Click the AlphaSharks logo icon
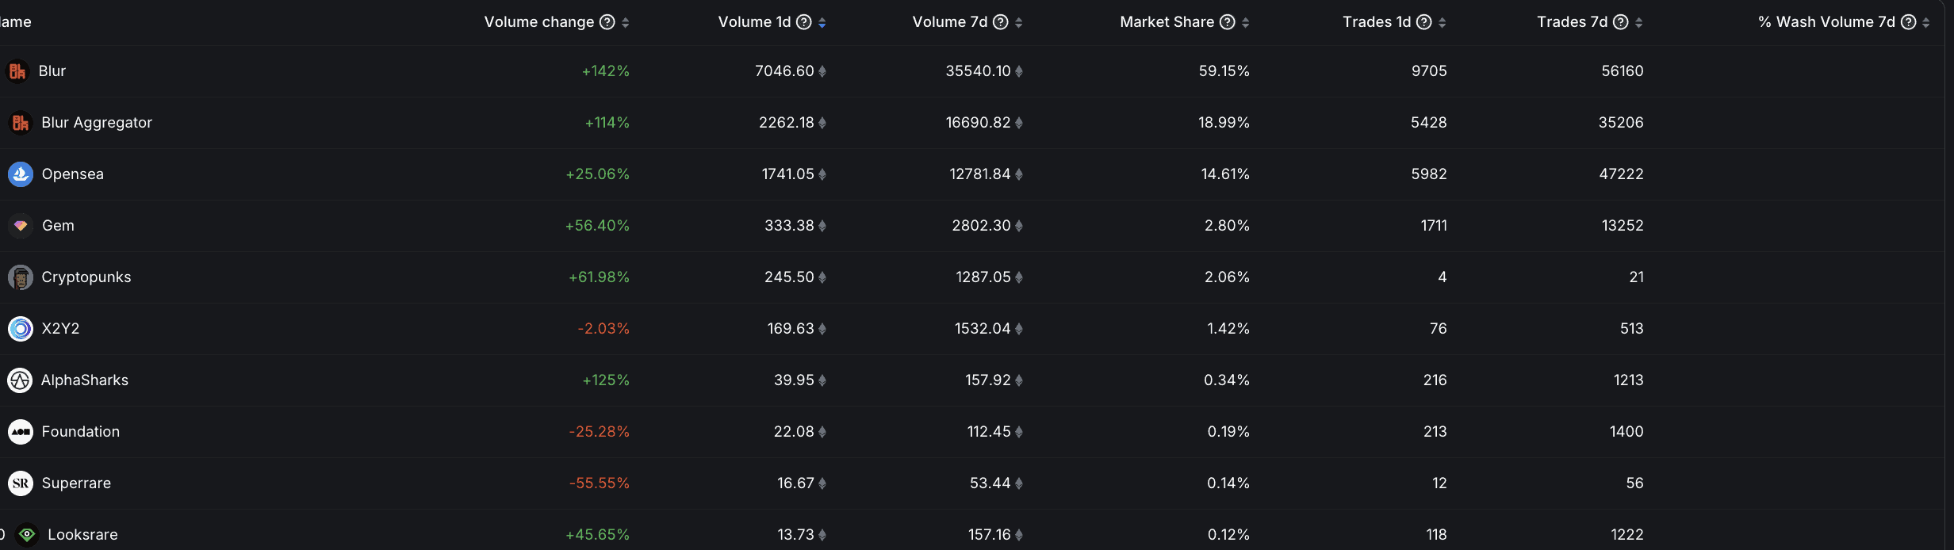1954x550 pixels. pos(20,380)
